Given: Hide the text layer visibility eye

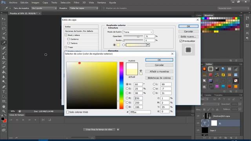Looking at the screenshot, I should coord(198,123).
